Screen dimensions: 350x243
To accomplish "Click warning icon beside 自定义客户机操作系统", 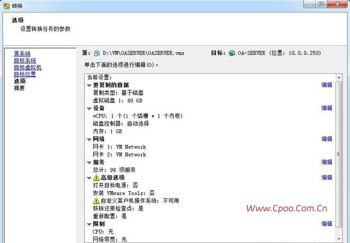I will point(96,201).
